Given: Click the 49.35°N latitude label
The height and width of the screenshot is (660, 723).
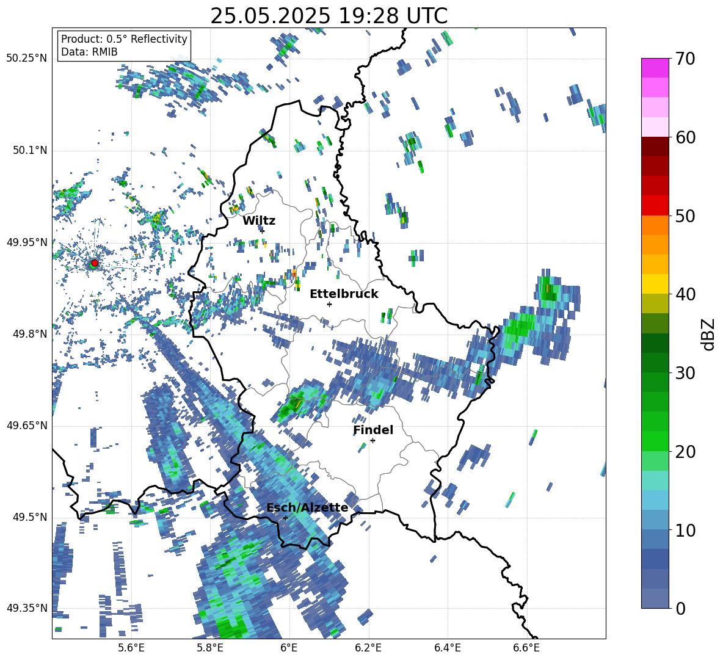Looking at the screenshot, I should (x=27, y=608).
